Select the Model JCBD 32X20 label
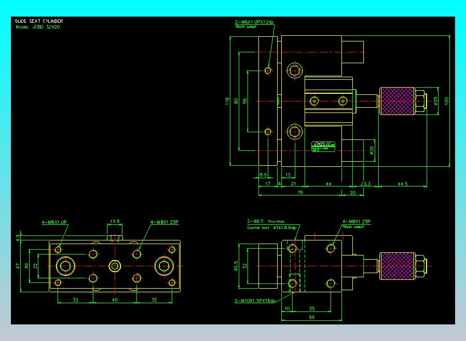The height and width of the screenshot is (341, 466). tap(38, 27)
